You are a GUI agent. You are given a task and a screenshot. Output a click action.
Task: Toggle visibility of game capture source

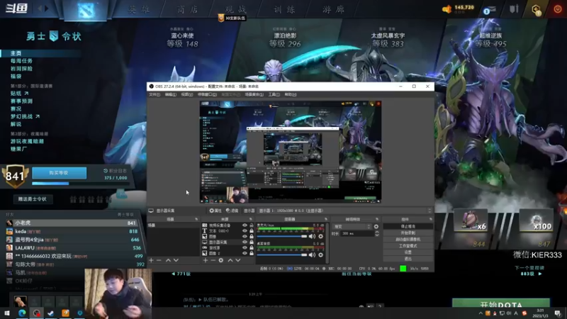pyautogui.click(x=245, y=247)
